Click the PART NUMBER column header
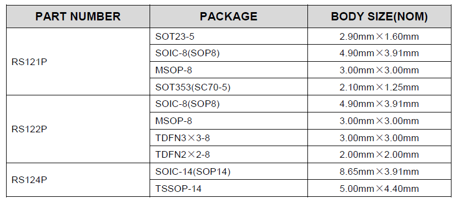This screenshot has width=457, height=204. click(x=78, y=17)
